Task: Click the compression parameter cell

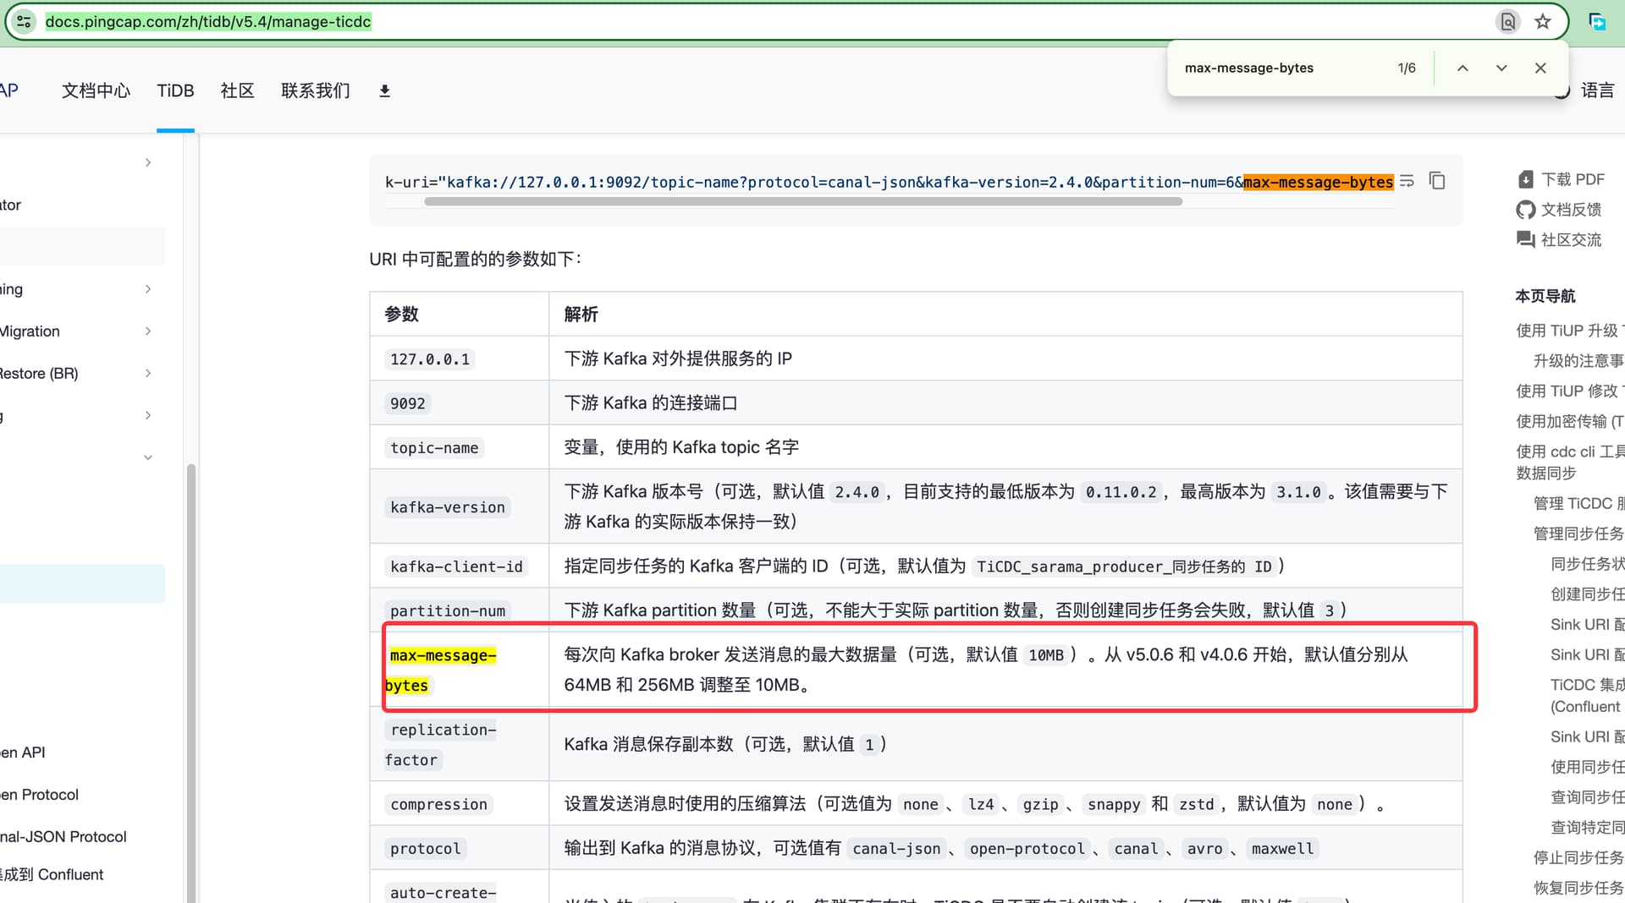Action: pyautogui.click(x=459, y=804)
